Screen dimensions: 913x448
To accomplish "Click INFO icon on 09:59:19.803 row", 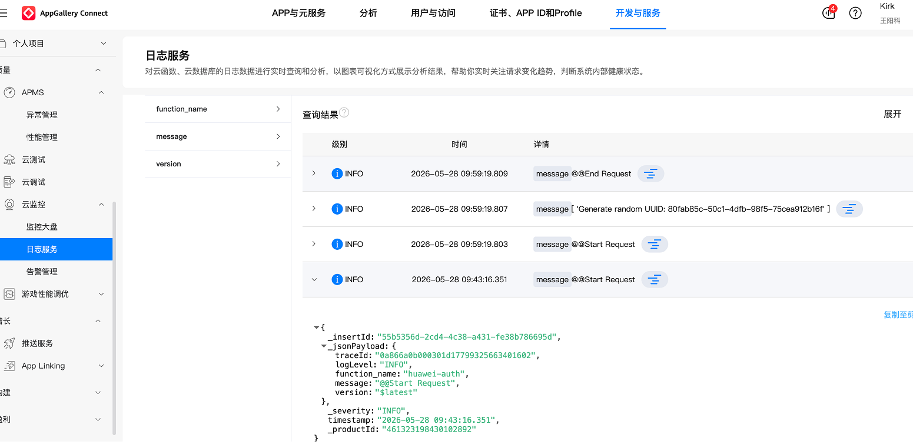I will tap(337, 244).
